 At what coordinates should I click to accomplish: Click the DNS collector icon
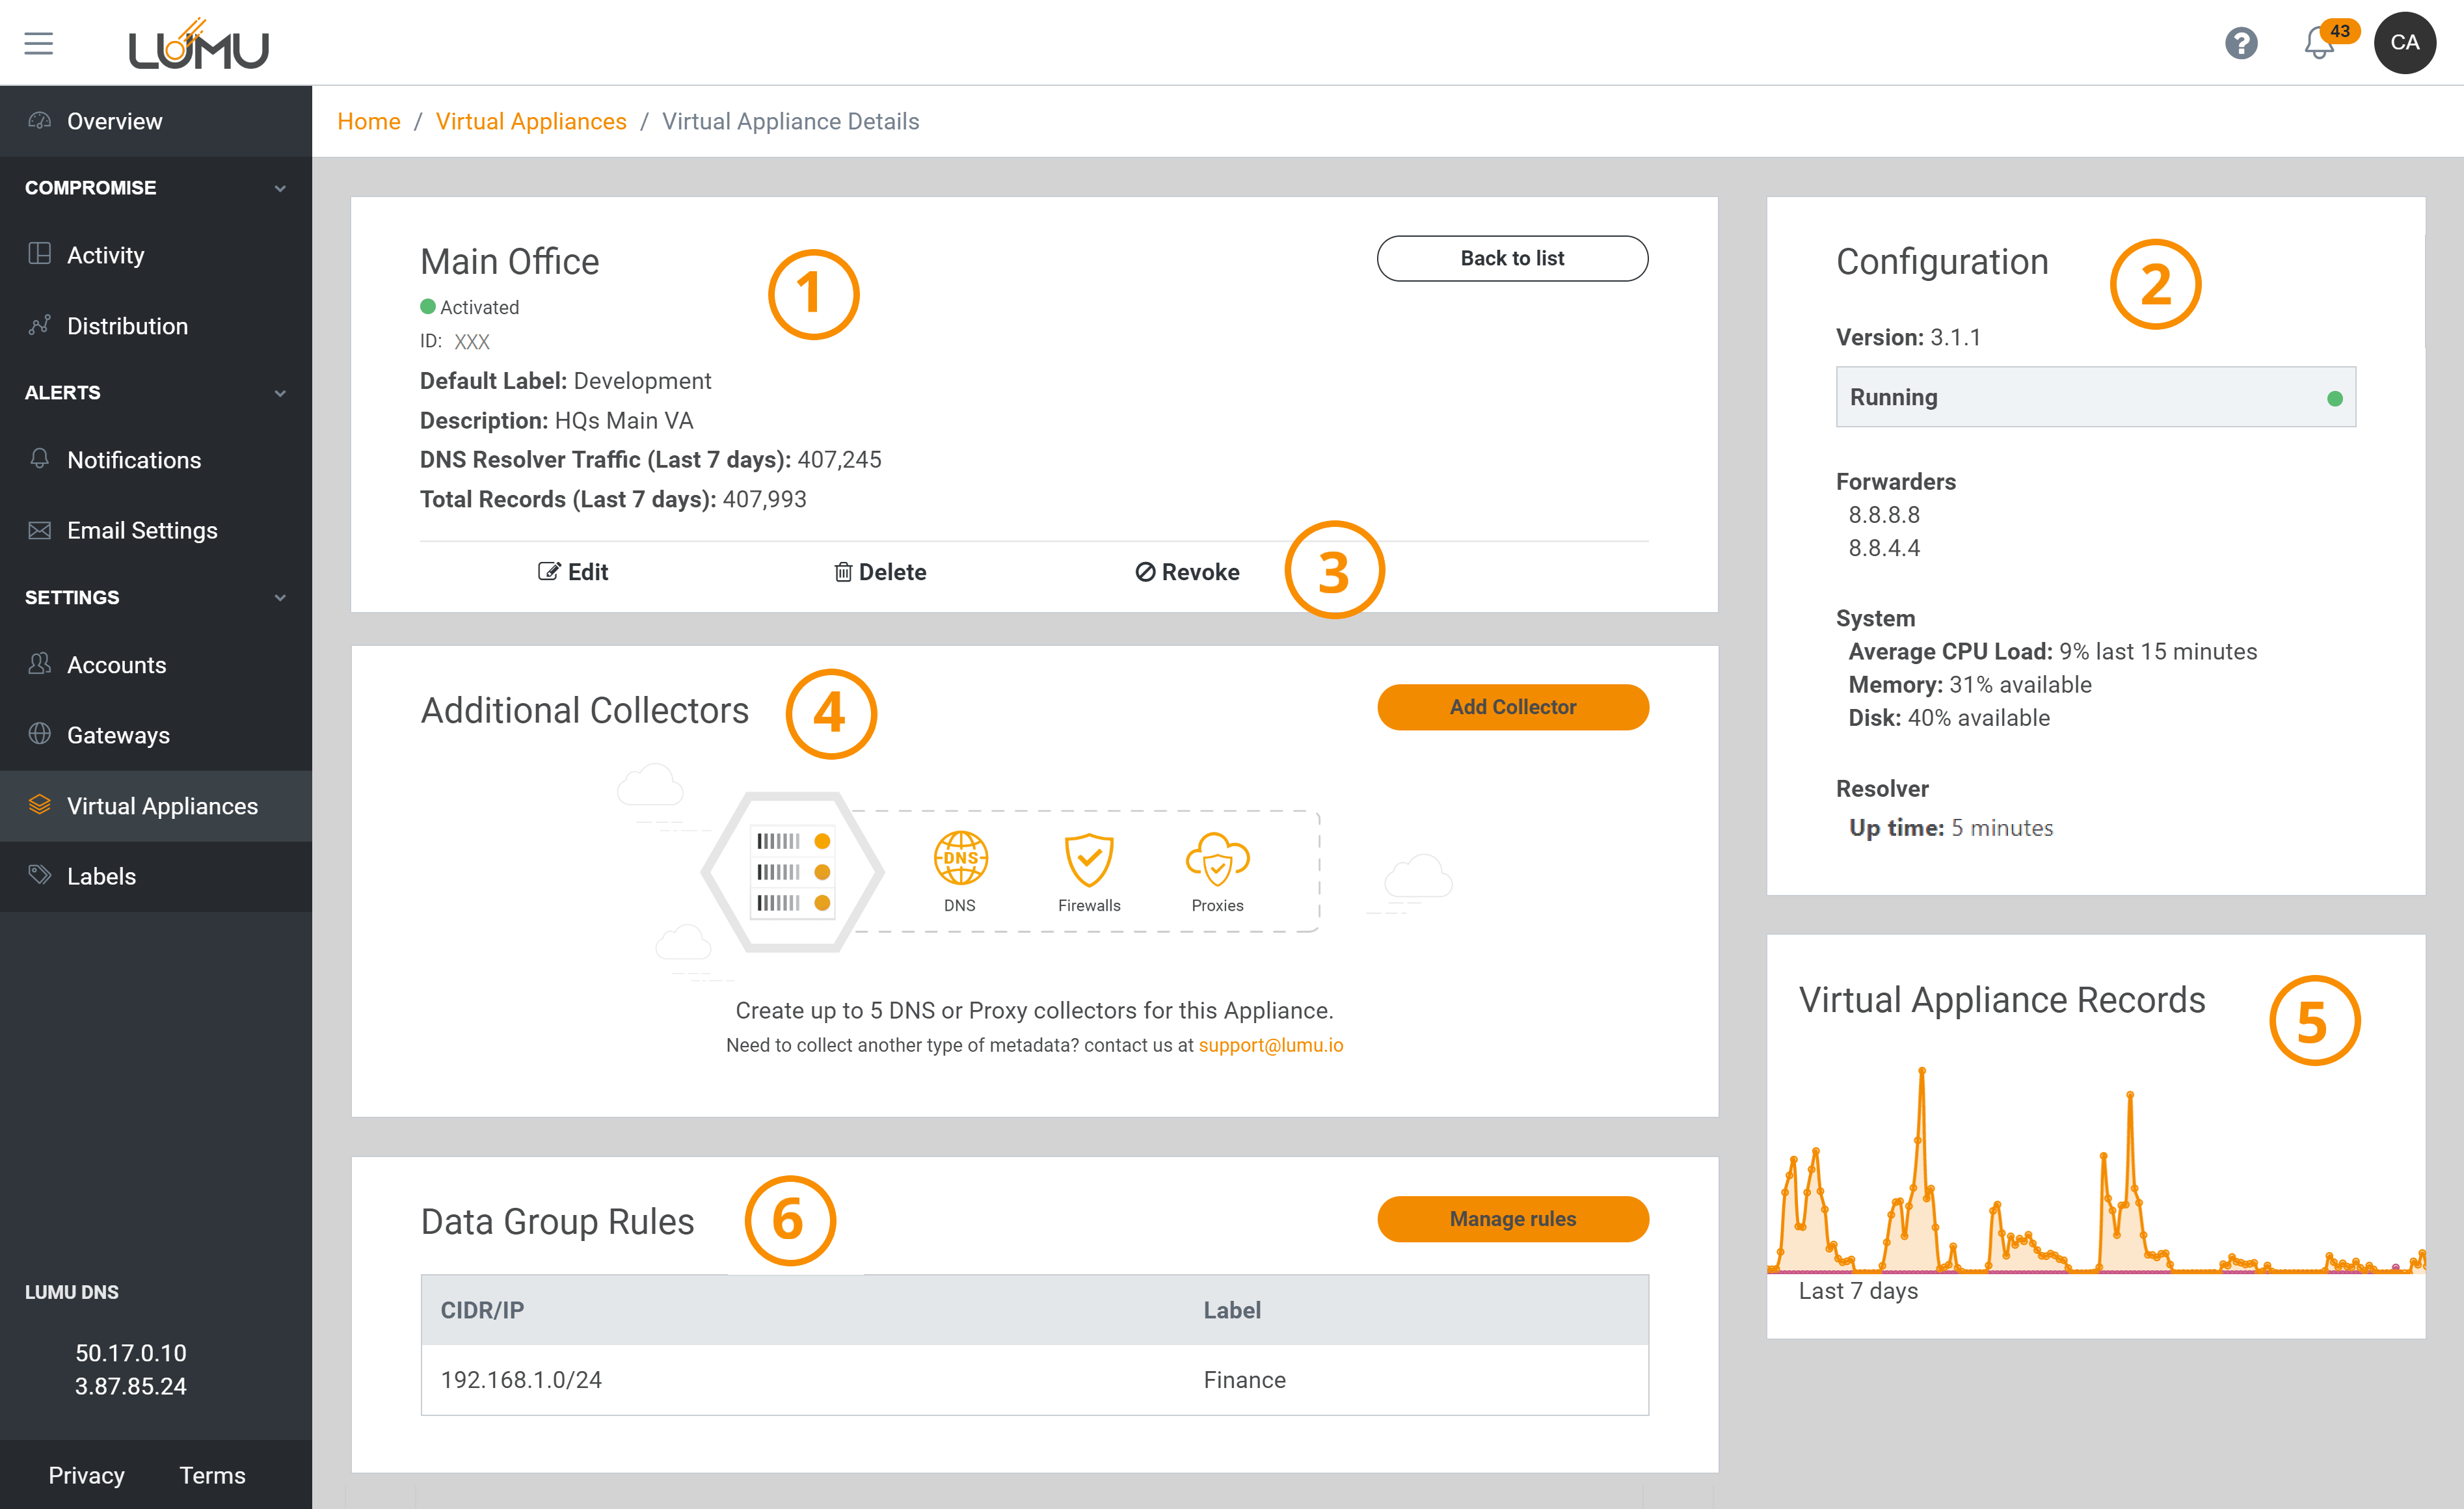[x=960, y=858]
